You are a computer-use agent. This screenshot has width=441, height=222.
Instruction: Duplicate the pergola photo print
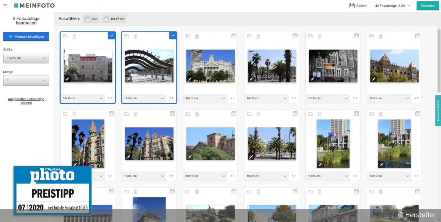pos(126,36)
